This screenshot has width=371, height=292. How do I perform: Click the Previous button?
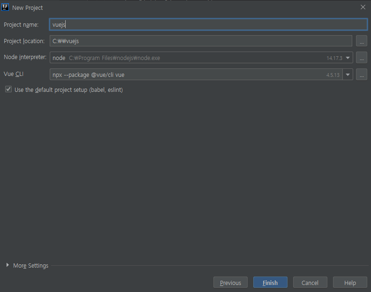tap(230, 282)
